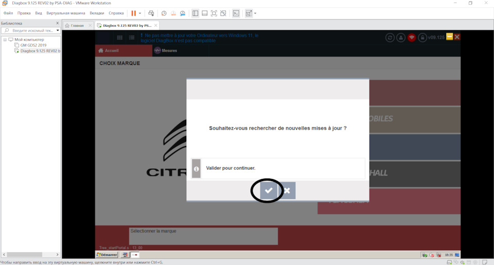Viewport: 494px width, 265px height.
Task: Pause the virtual machine with the orange button
Action: pyautogui.click(x=134, y=13)
